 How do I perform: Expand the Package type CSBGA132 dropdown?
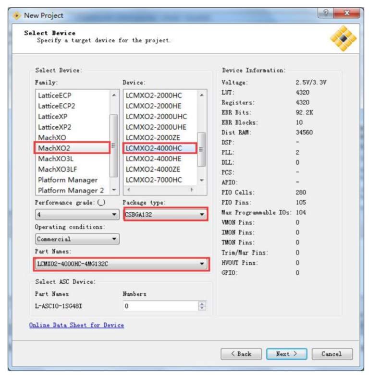(x=165, y=214)
